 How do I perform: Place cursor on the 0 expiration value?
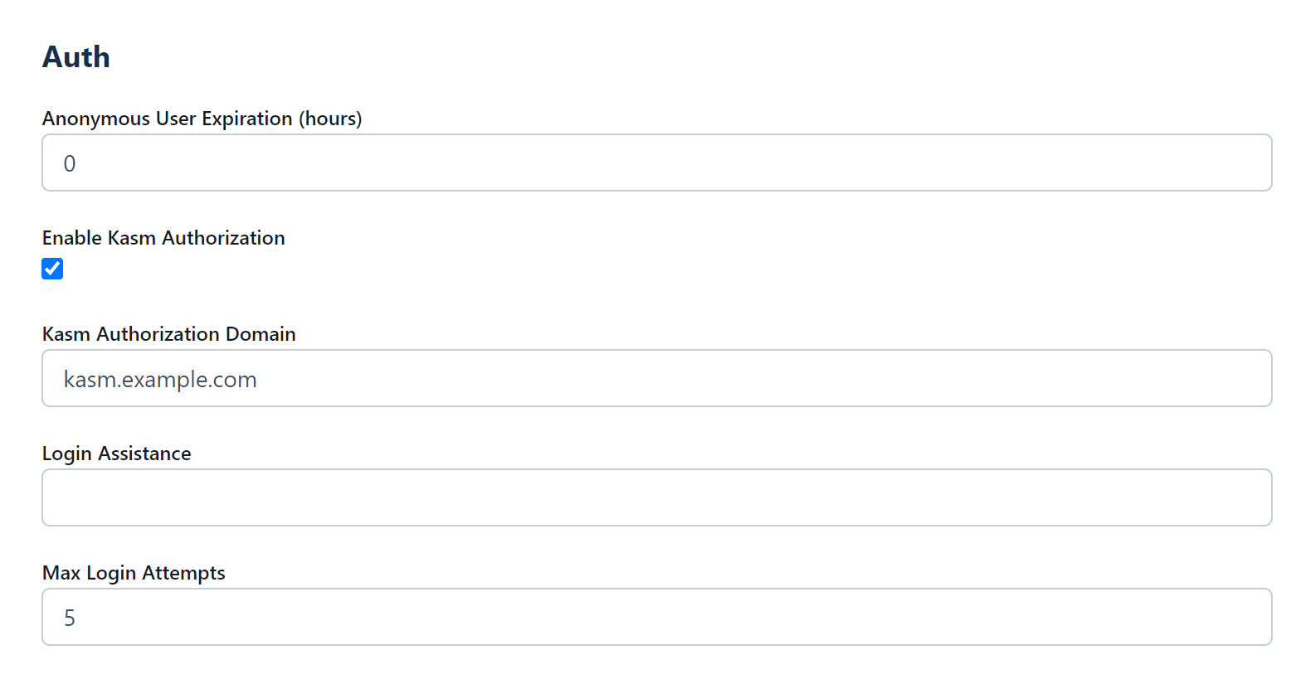click(70, 164)
